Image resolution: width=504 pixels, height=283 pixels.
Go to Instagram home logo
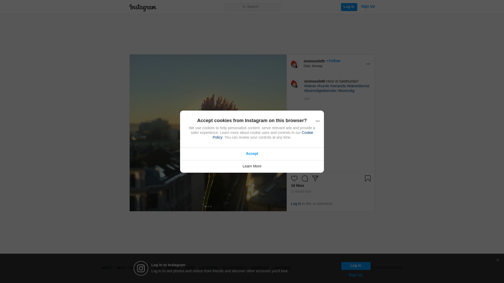click(143, 8)
